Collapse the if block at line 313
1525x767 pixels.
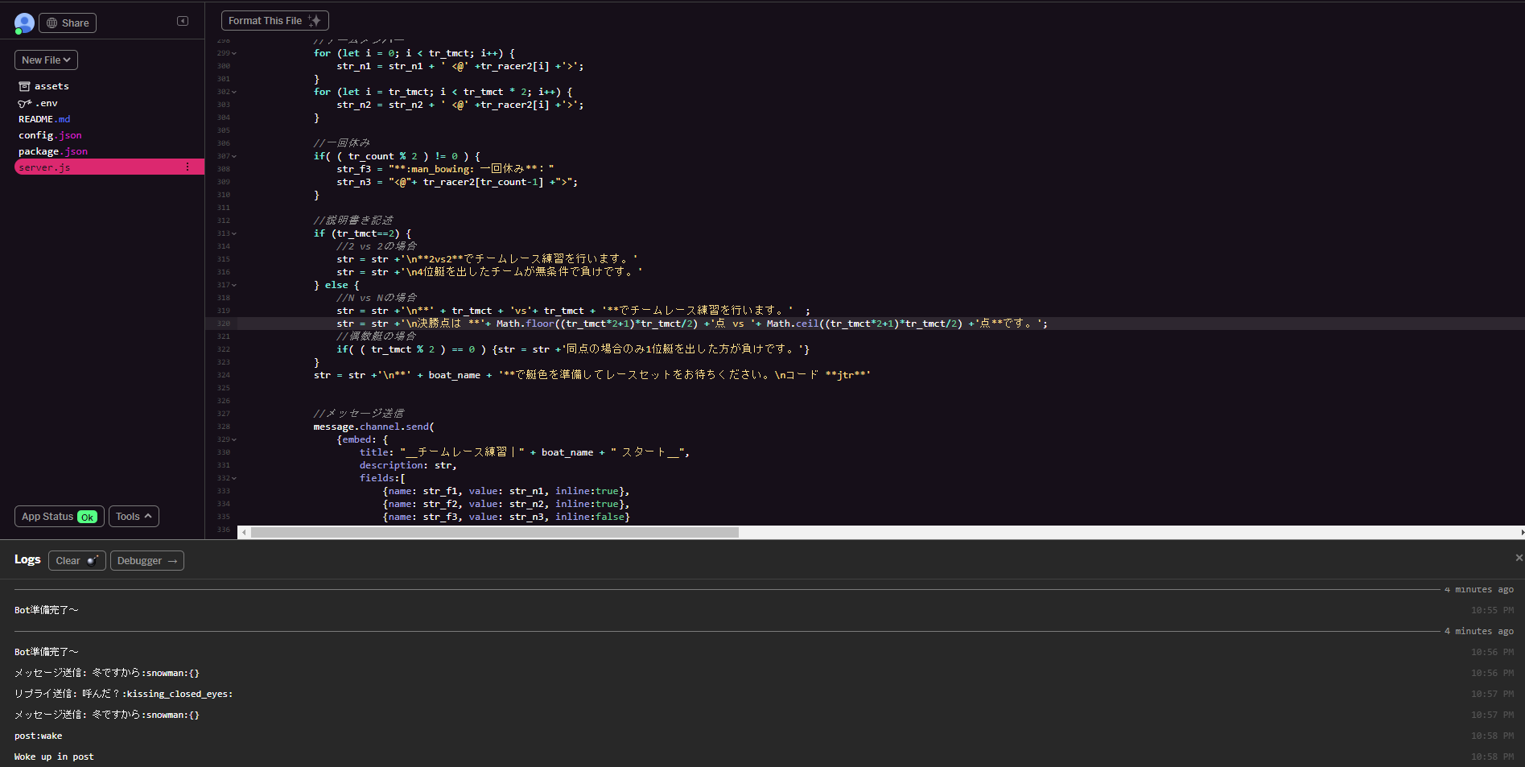234,233
